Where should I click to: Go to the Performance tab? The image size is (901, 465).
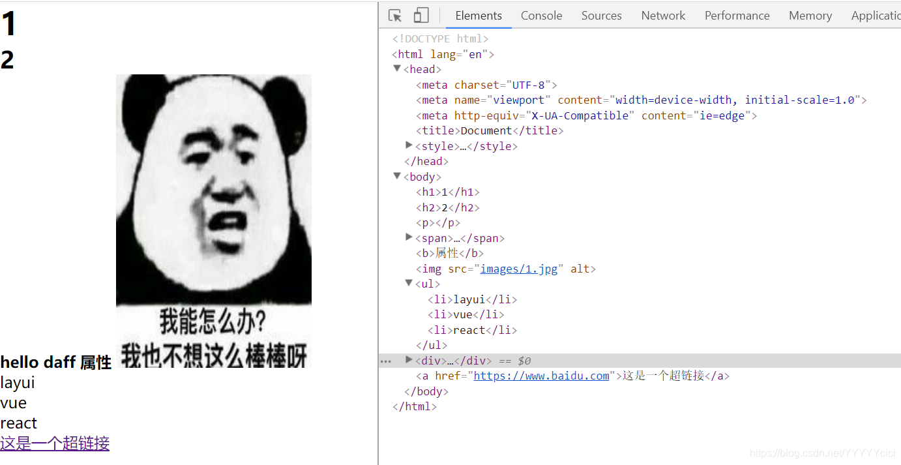[x=737, y=16]
